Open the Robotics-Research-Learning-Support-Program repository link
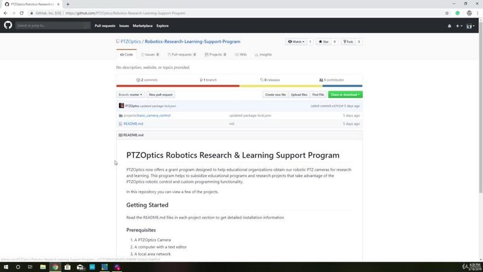 pyautogui.click(x=193, y=41)
